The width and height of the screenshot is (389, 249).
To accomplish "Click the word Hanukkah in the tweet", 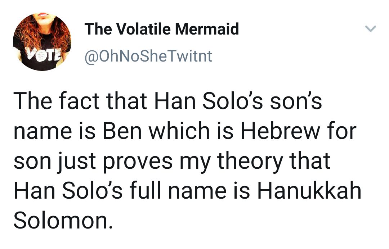I will pyautogui.click(x=309, y=191).
